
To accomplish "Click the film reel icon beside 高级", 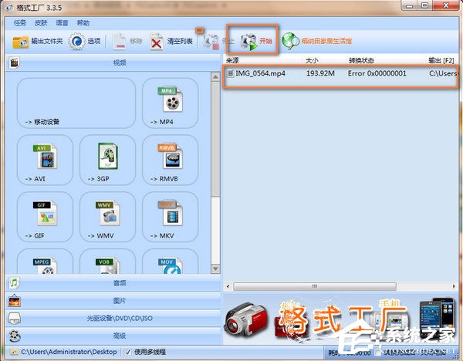I will pos(14,336).
